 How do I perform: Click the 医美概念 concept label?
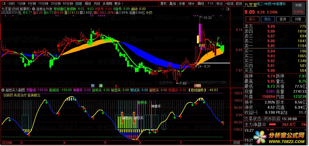click(34, 95)
